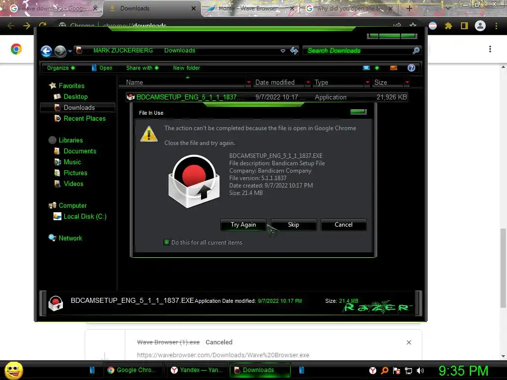Open the Date modified filter dropdown

(x=308, y=83)
